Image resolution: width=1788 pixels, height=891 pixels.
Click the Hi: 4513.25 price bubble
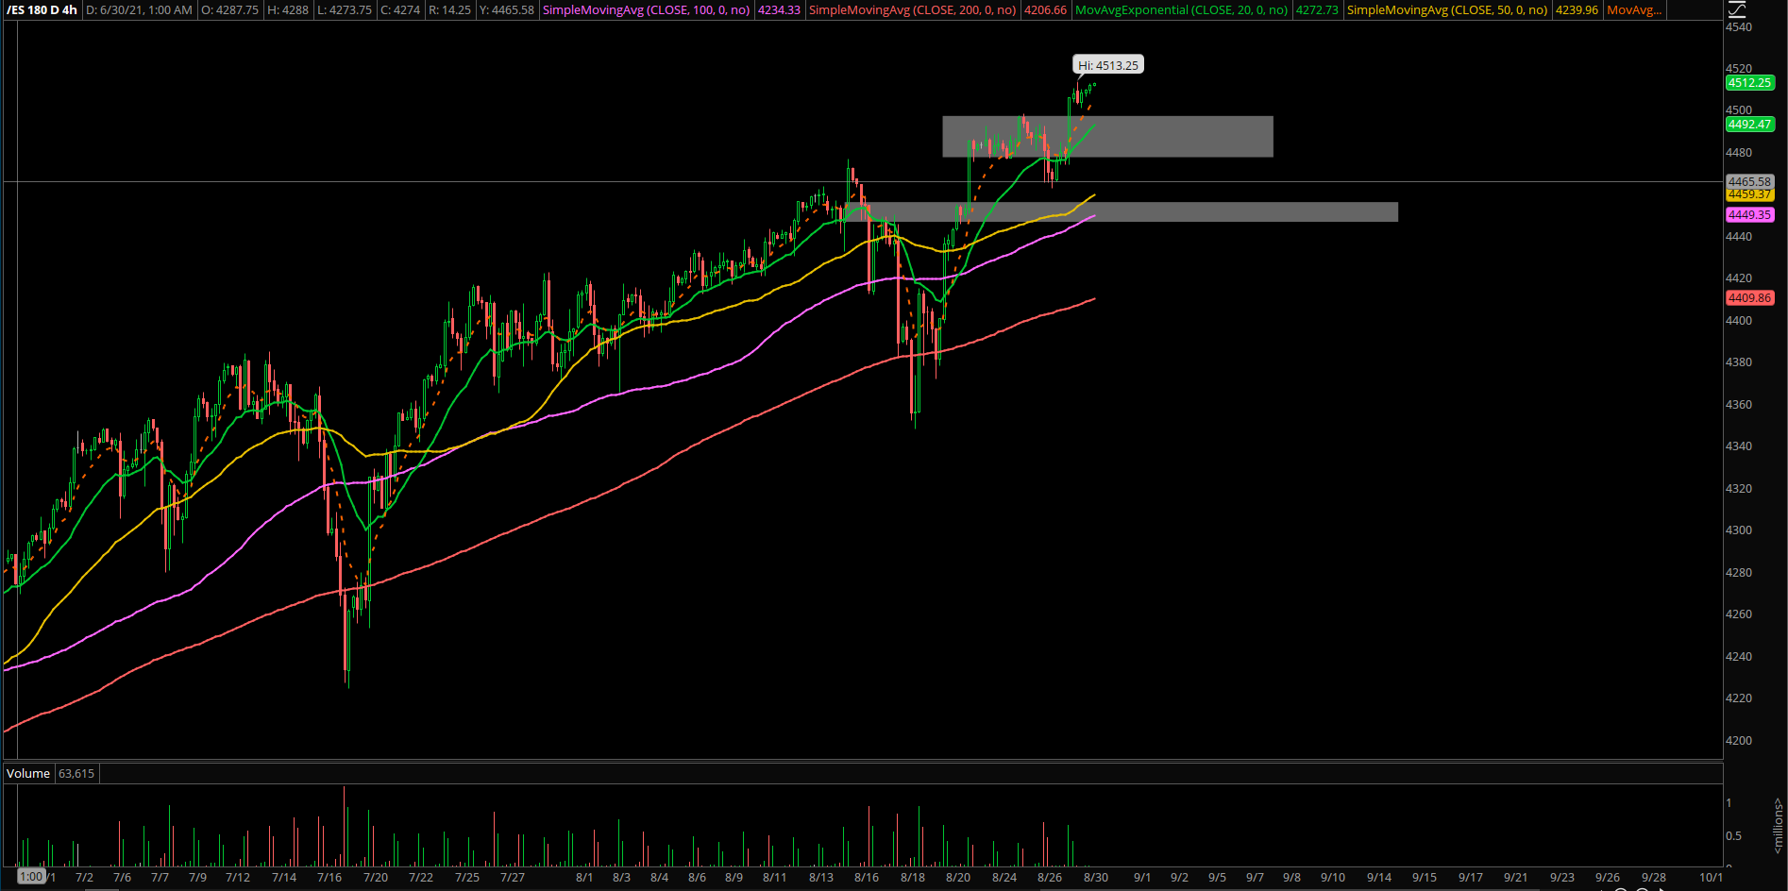tap(1108, 65)
